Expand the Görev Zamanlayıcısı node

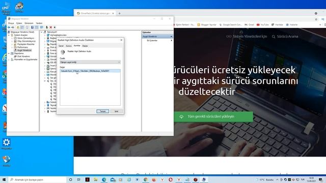tap(12, 38)
